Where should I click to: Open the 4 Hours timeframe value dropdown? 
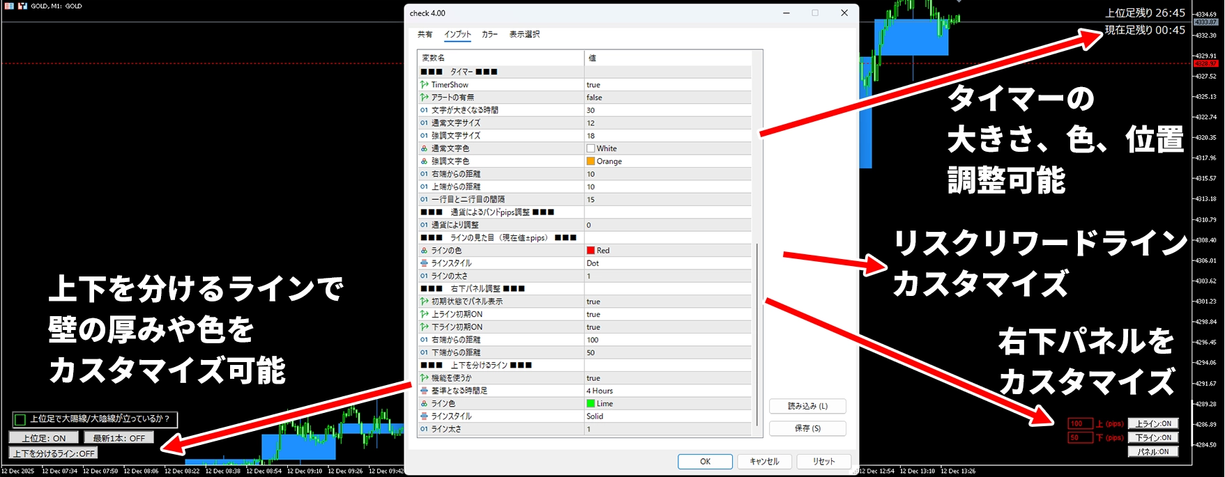(x=667, y=391)
